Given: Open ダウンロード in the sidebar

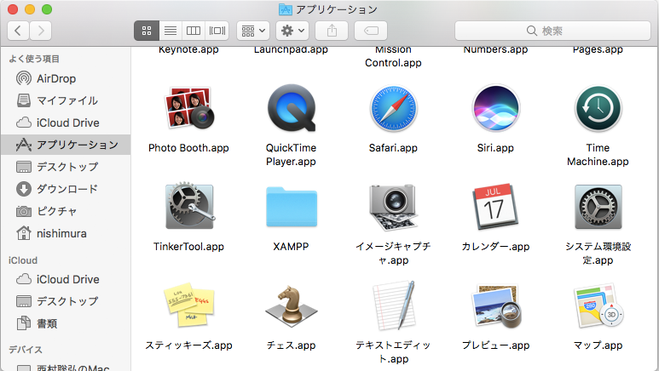Looking at the screenshot, I should pyautogui.click(x=66, y=189).
